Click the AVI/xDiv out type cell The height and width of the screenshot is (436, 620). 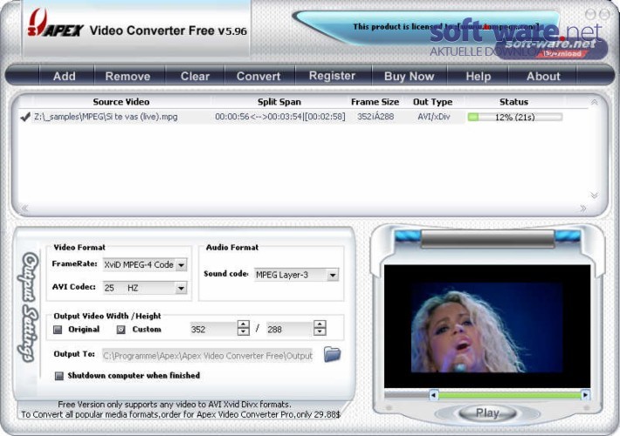coord(434,117)
